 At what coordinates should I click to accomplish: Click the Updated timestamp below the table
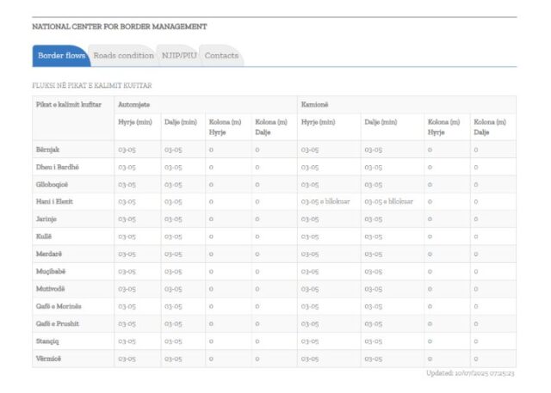pyautogui.click(x=470, y=374)
